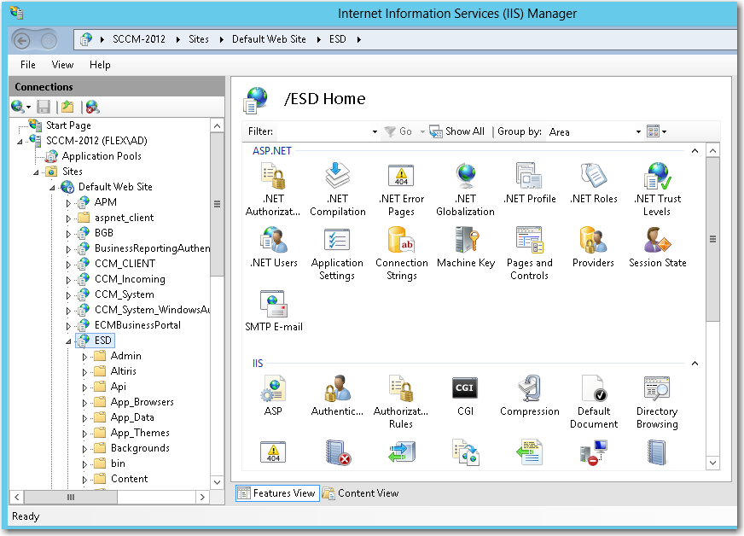Image resolution: width=744 pixels, height=536 pixels.
Task: Open the View menu
Action: point(62,65)
